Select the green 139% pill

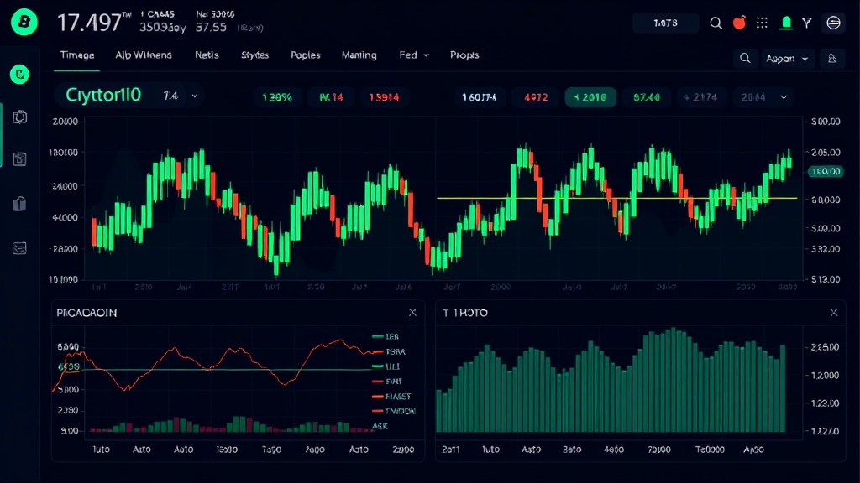(x=277, y=97)
